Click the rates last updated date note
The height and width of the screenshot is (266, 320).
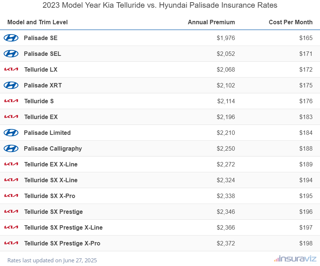tap(52, 260)
